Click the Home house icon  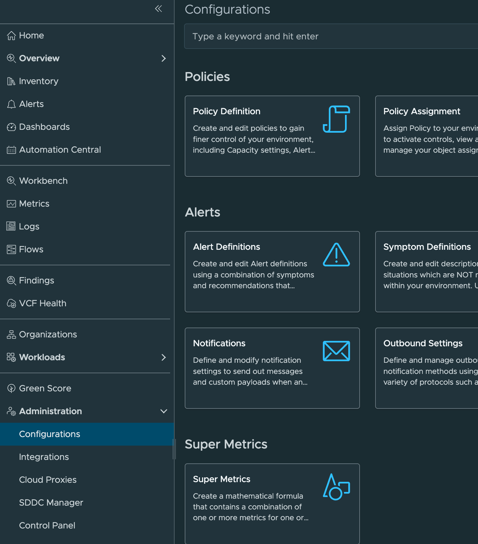[11, 36]
